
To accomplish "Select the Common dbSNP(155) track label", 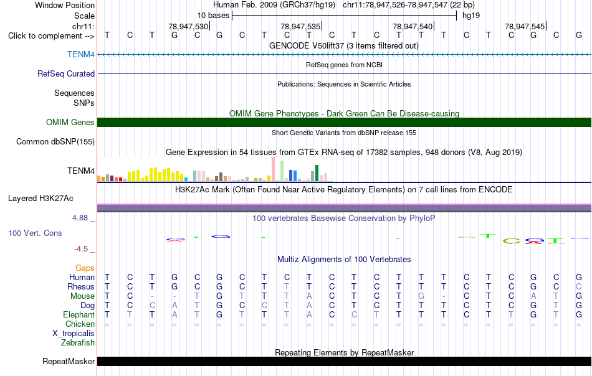I will [55, 141].
